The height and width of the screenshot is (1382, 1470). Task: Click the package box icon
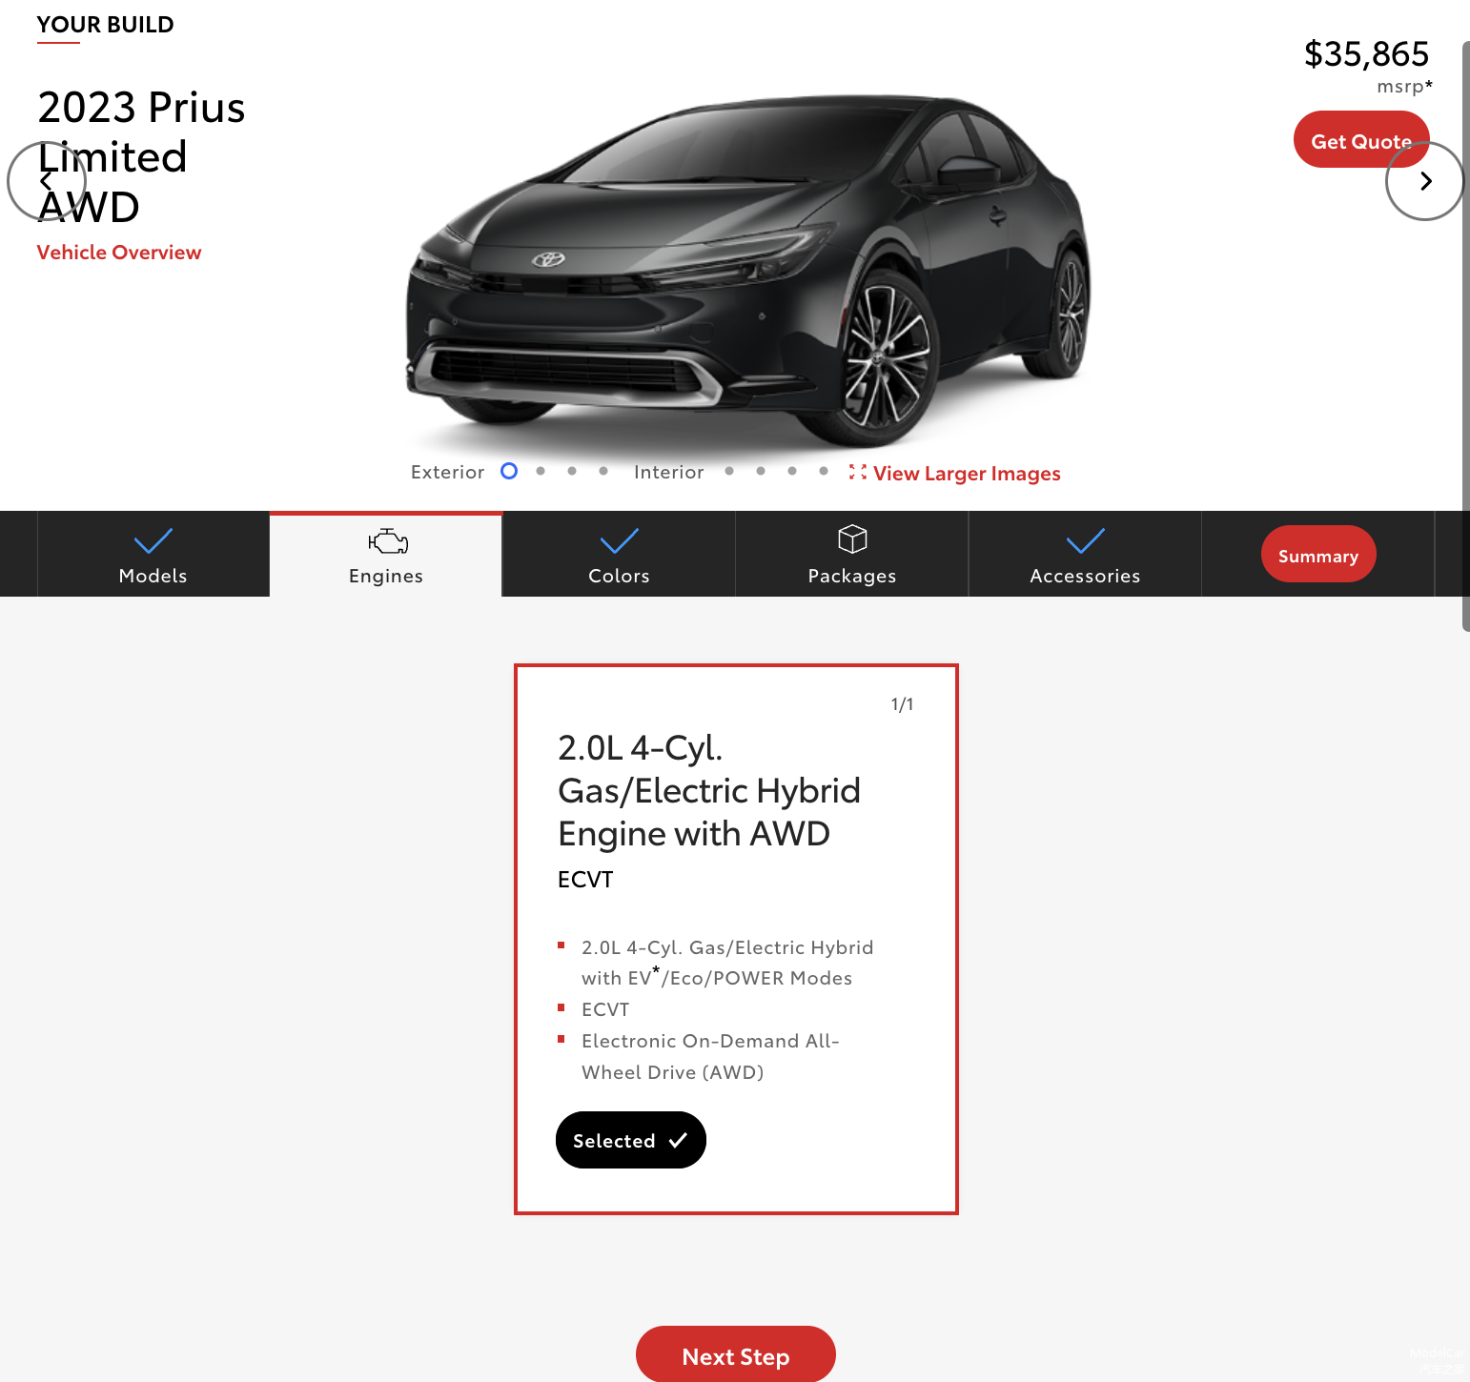click(852, 539)
